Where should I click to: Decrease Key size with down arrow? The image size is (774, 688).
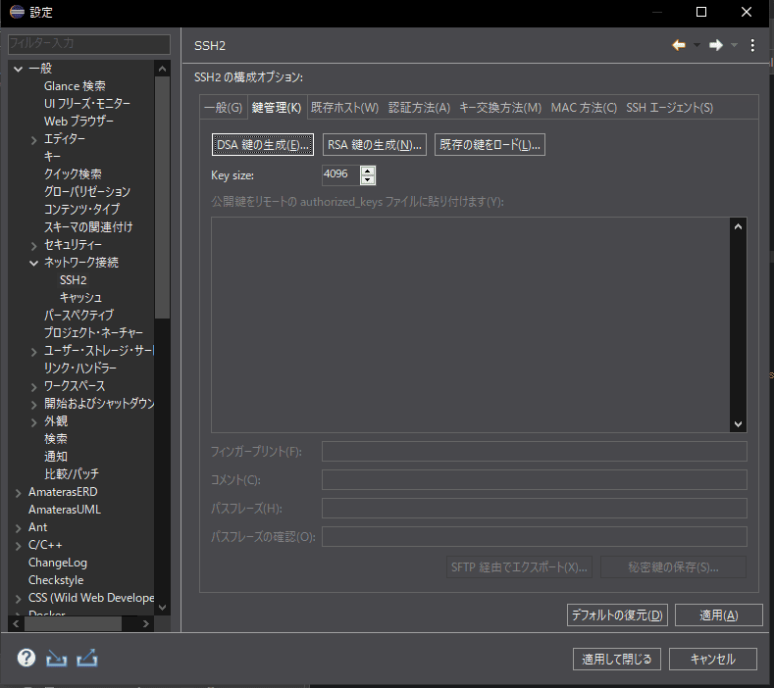click(368, 180)
